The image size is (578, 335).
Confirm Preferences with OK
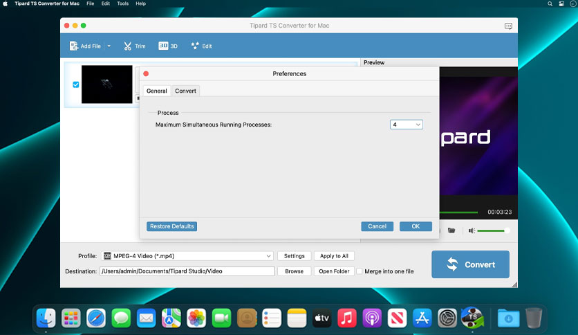coord(416,226)
